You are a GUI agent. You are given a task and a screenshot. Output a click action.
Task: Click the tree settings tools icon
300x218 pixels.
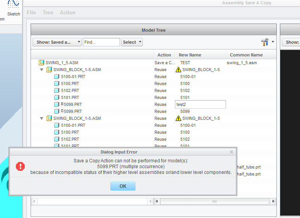[265, 42]
